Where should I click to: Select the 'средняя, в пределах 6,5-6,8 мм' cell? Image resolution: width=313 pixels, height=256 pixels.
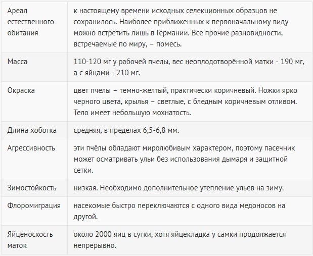tap(126, 130)
